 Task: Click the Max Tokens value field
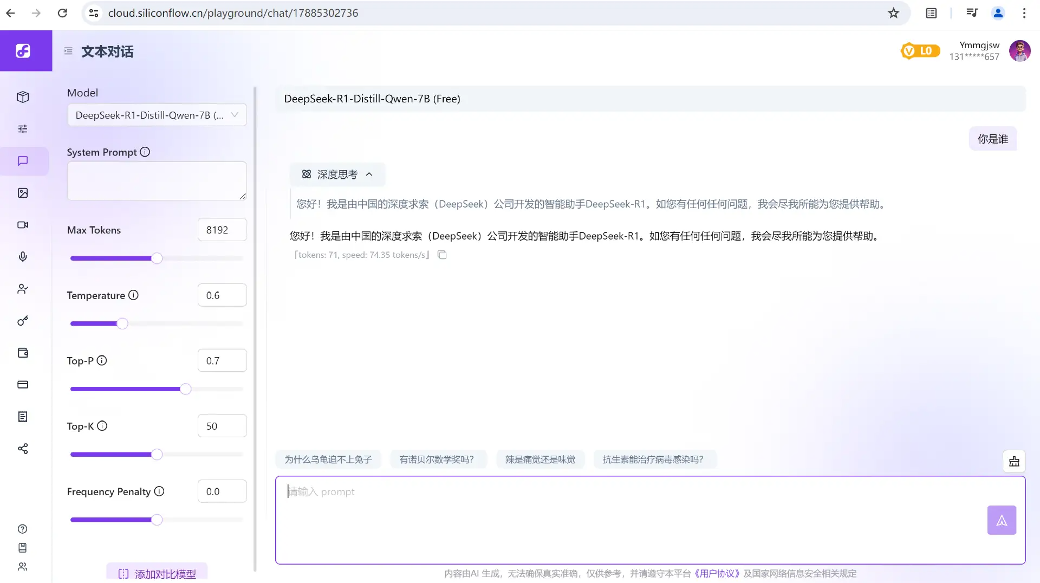tap(222, 230)
